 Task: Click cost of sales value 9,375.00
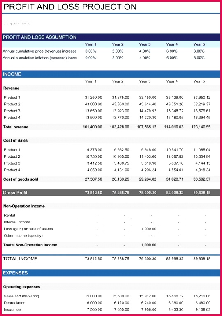pos(95,150)
